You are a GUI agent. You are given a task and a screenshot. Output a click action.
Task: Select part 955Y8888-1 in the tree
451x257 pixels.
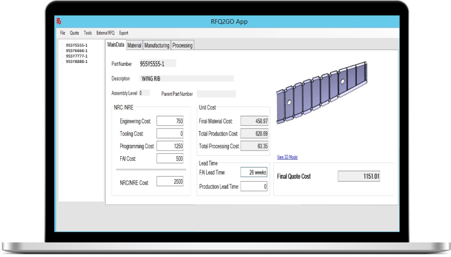click(x=77, y=61)
